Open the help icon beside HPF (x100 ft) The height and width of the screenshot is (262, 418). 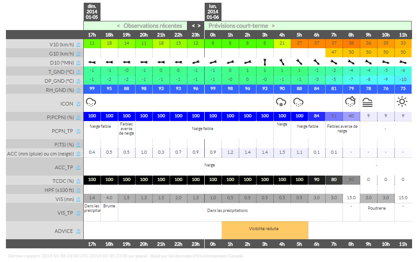click(78, 190)
